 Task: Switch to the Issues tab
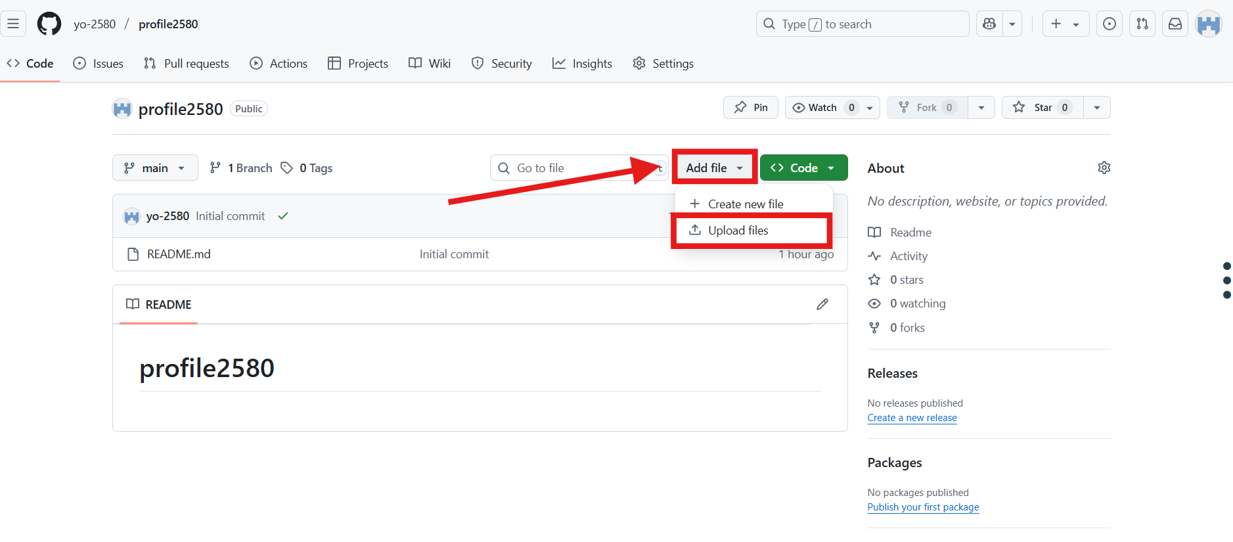99,64
